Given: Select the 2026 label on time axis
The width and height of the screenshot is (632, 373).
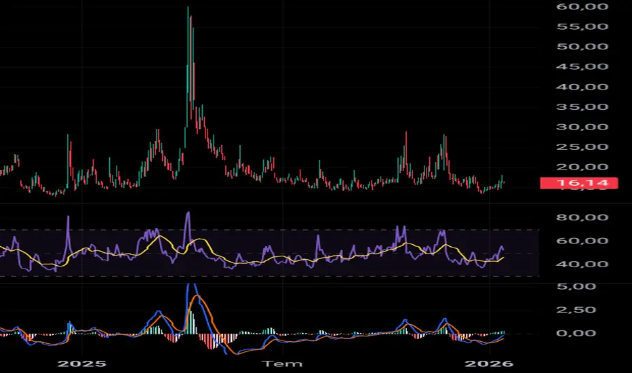Looking at the screenshot, I should tap(489, 364).
